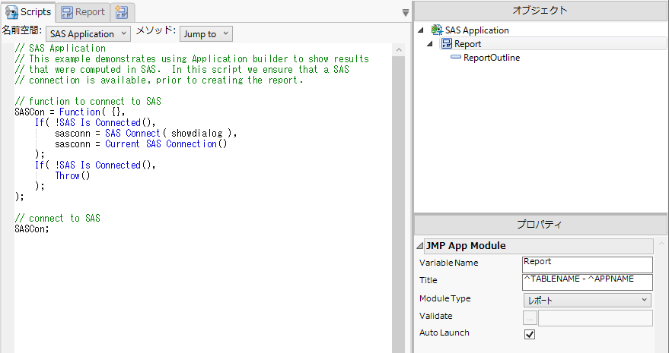
Task: Select the ReportOutline tree item
Action: 492,58
